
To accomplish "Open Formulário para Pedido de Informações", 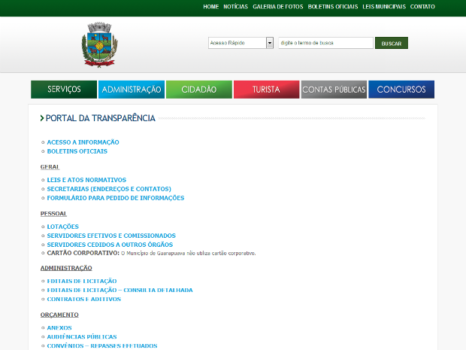I will [115, 198].
